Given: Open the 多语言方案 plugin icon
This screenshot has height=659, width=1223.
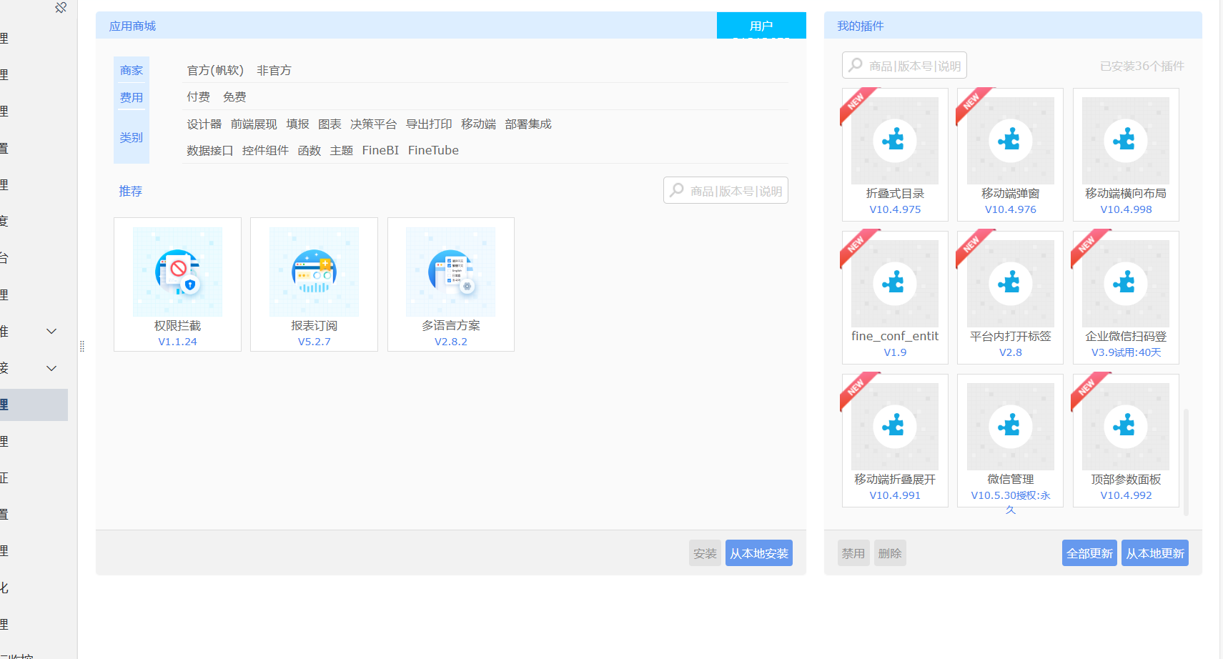Looking at the screenshot, I should pos(450,272).
